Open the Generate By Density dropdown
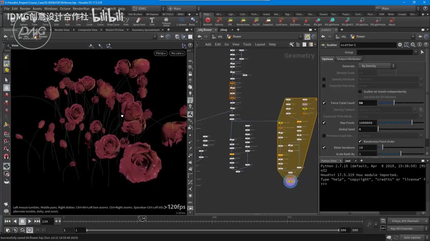Screen dimensions: 430x241 (377, 66)
